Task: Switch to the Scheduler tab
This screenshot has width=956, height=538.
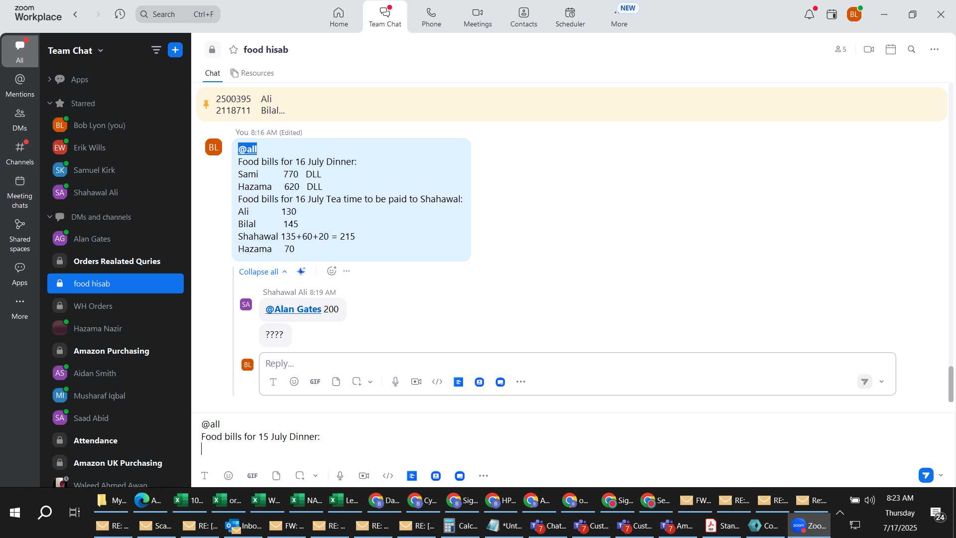Action: click(x=570, y=17)
